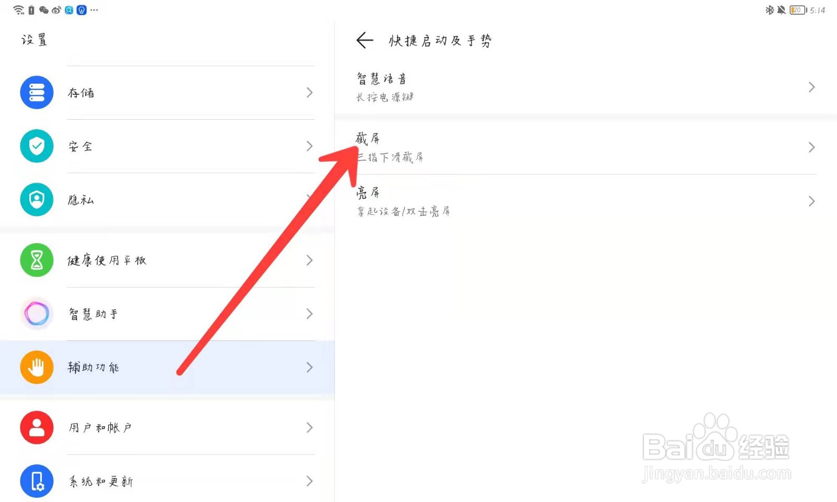
Task: Open the 截屏 screenshot settings entry
Action: coord(586,147)
